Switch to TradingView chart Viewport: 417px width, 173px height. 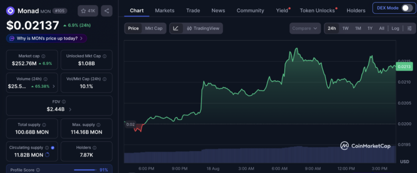pos(203,28)
